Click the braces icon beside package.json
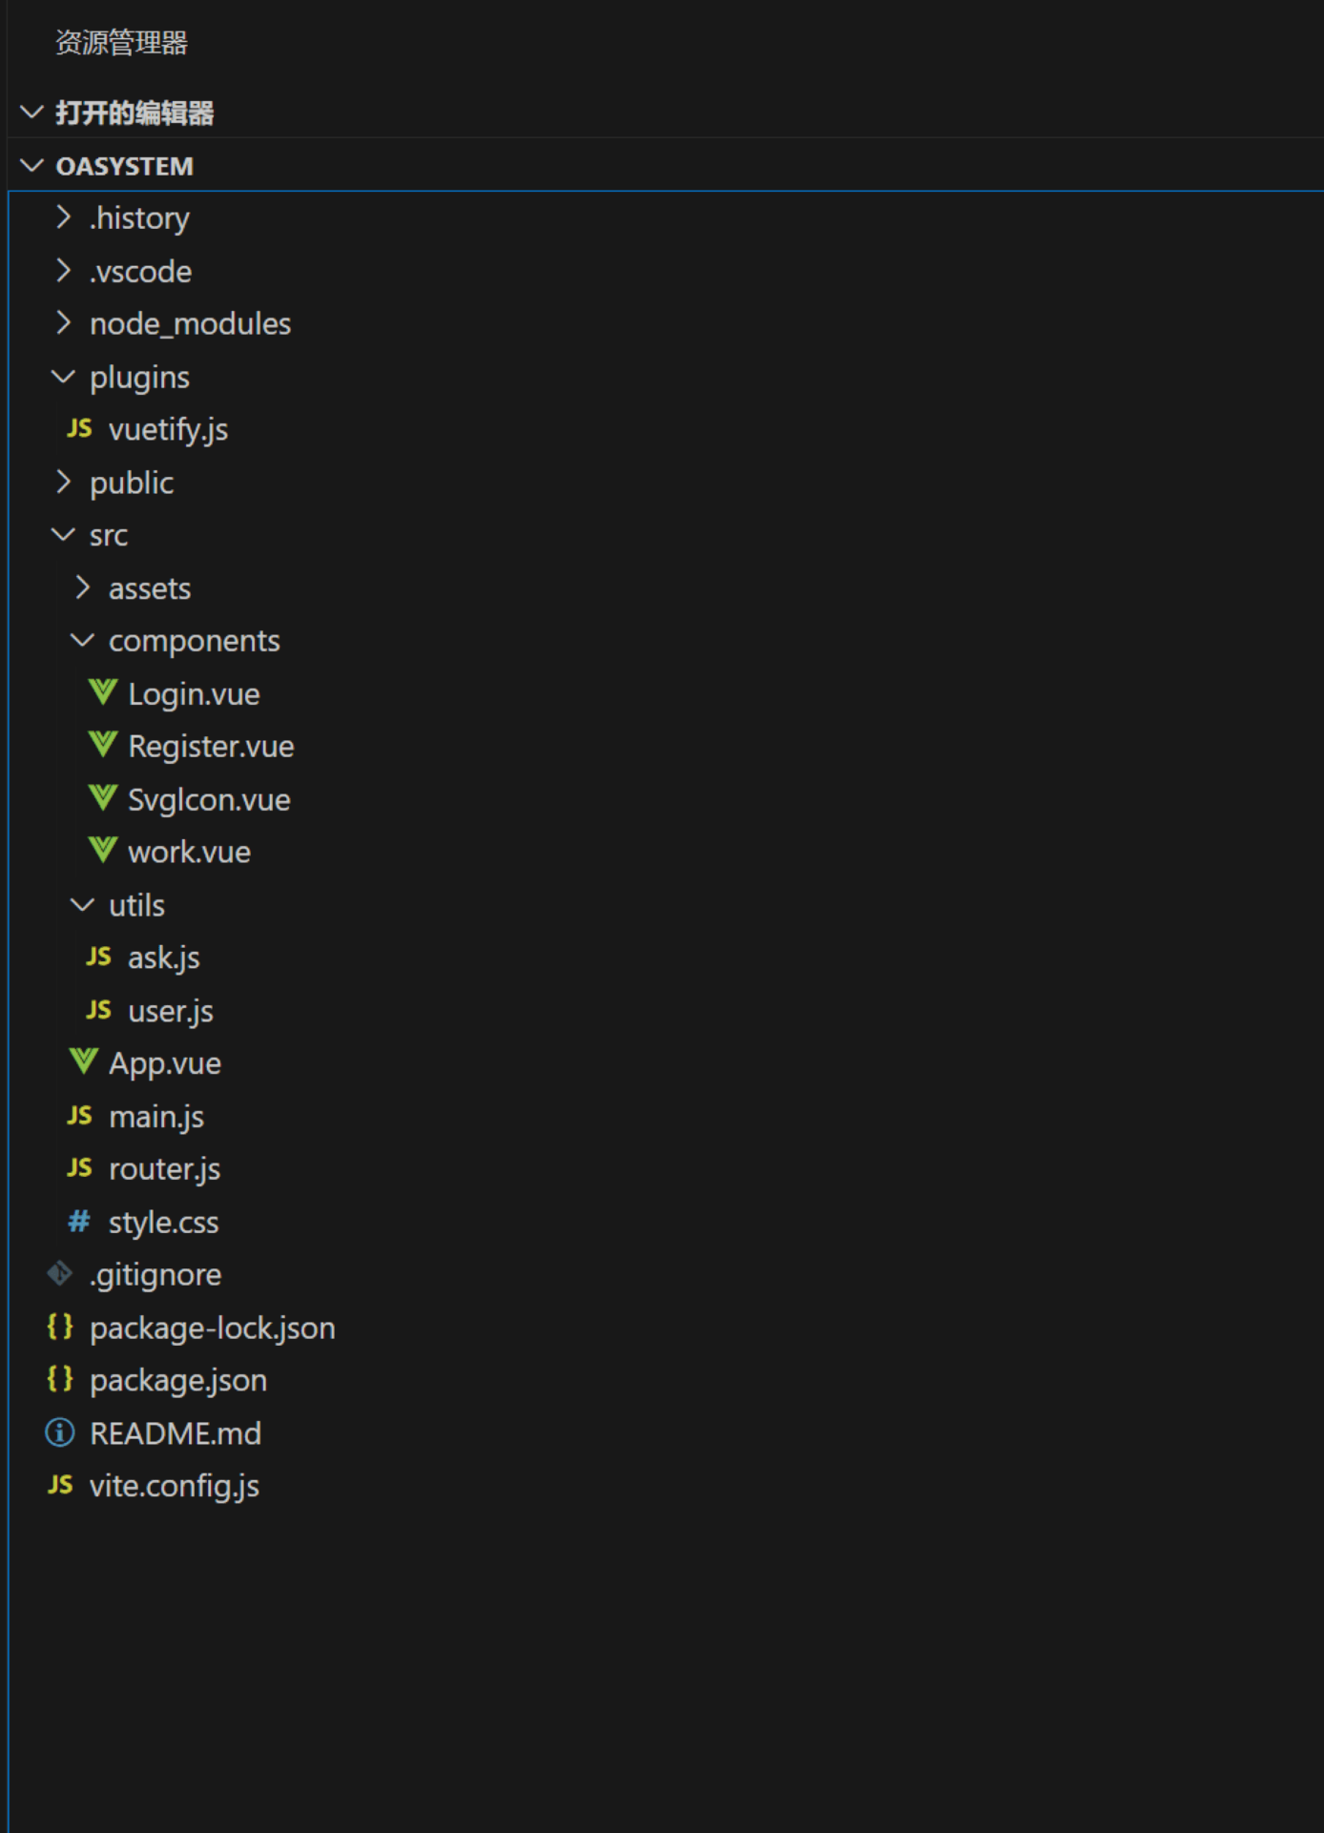 tap(60, 1379)
